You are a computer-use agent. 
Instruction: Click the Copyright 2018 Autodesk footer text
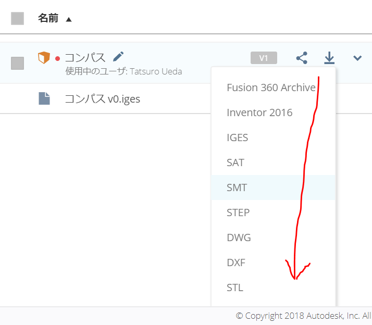coord(303,316)
